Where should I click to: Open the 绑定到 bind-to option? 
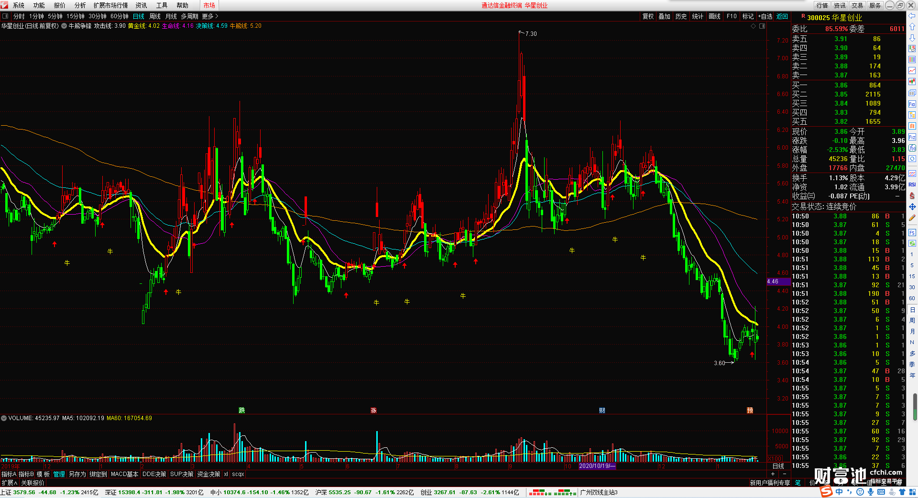click(x=98, y=474)
